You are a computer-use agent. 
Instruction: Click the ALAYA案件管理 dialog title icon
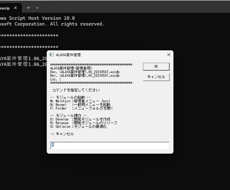click(x=51, y=54)
